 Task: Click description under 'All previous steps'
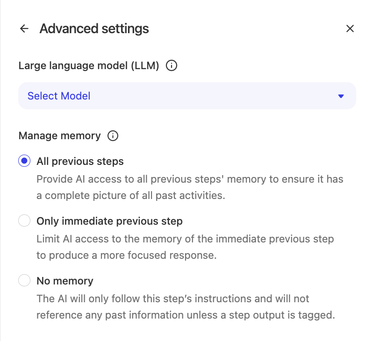click(x=190, y=187)
